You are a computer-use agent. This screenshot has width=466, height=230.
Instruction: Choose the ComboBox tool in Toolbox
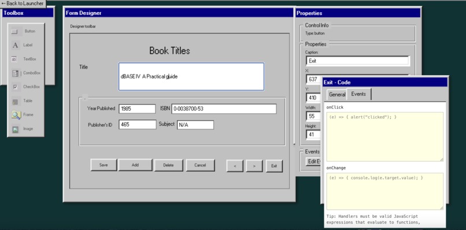25,73
